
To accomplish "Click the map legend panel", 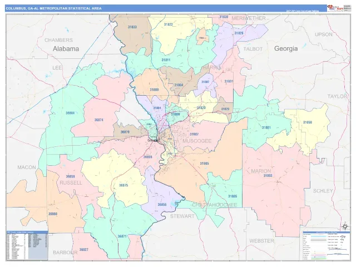I will tap(327, 246).
